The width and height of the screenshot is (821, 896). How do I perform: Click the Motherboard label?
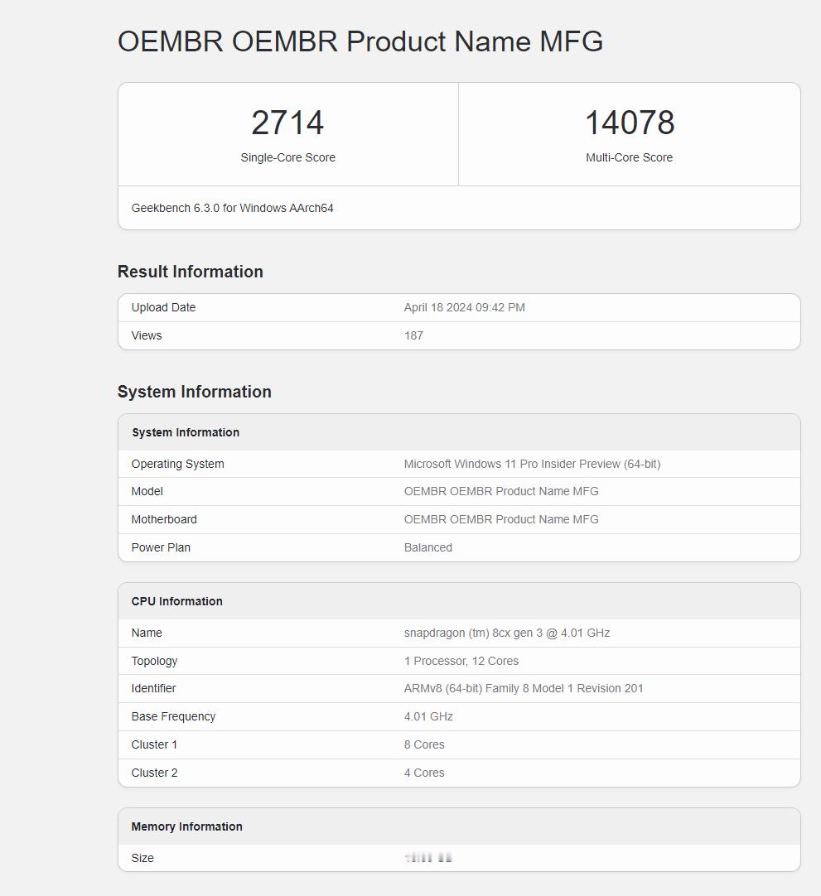tap(164, 519)
